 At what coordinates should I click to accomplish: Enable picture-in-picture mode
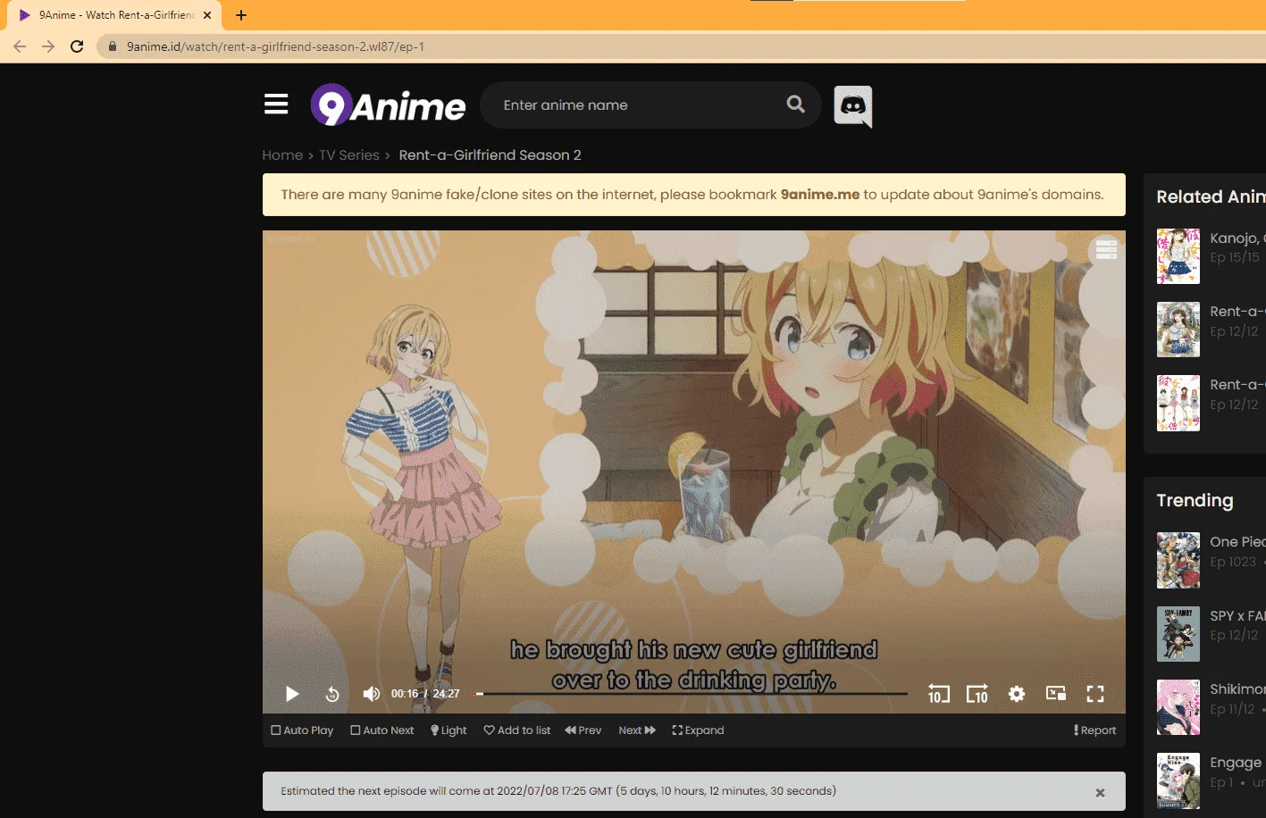pos(1056,694)
